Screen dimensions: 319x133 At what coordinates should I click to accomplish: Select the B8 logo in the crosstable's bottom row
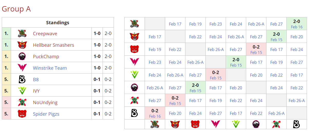[297, 124]
